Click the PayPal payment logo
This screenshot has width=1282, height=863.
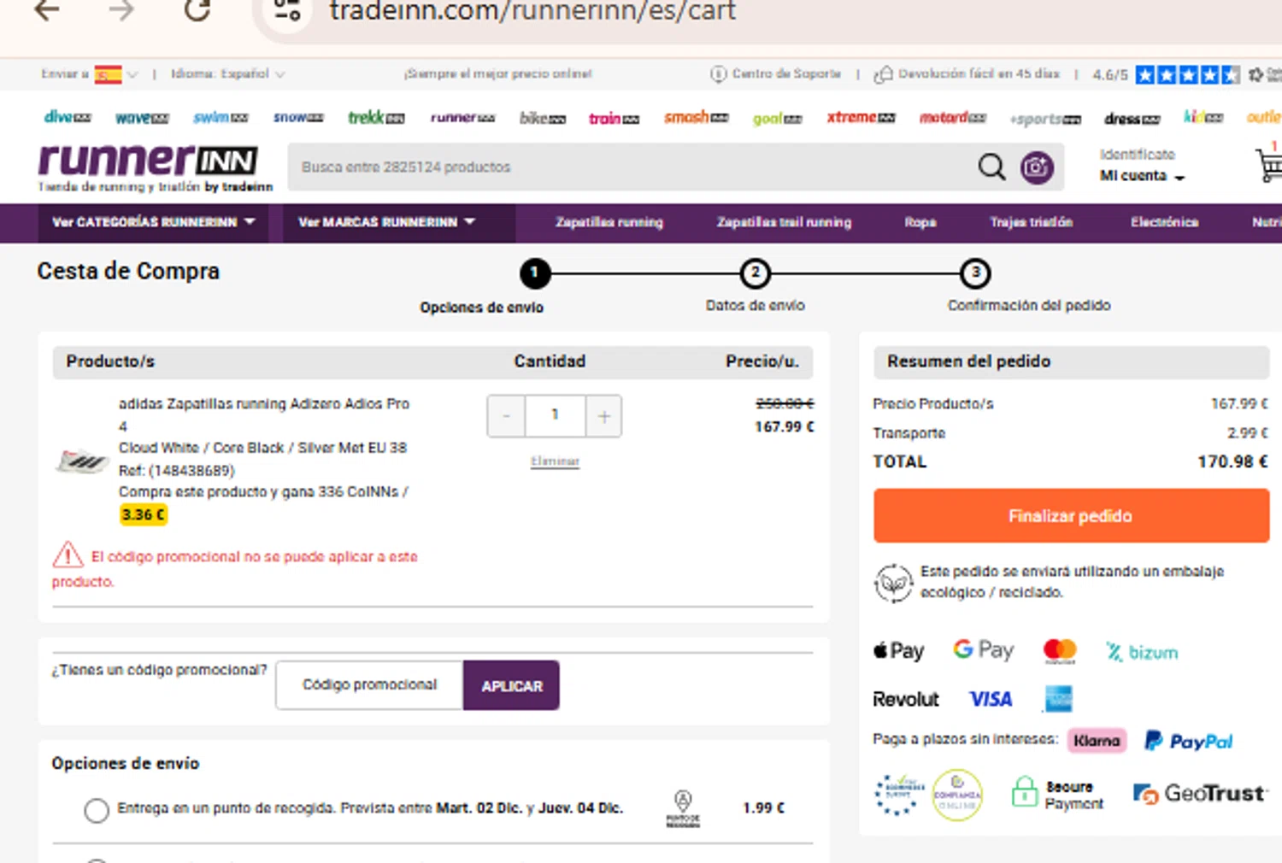point(1188,741)
